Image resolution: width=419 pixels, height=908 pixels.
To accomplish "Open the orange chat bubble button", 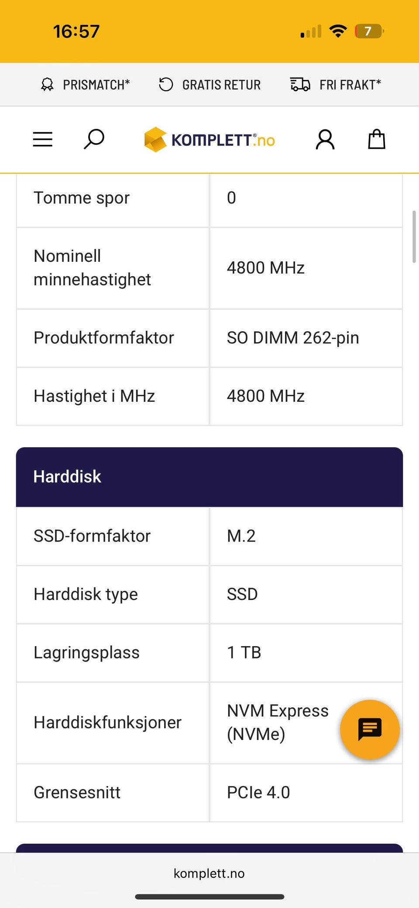I will click(x=370, y=730).
